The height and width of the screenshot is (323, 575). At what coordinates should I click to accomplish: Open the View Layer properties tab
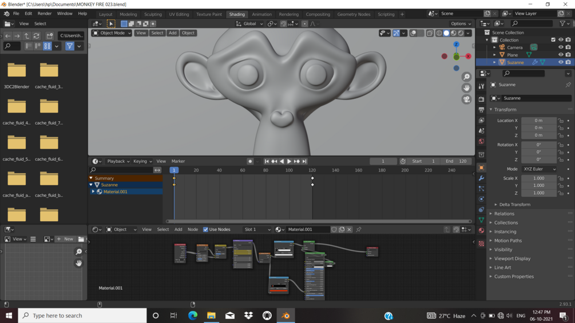tap(482, 121)
